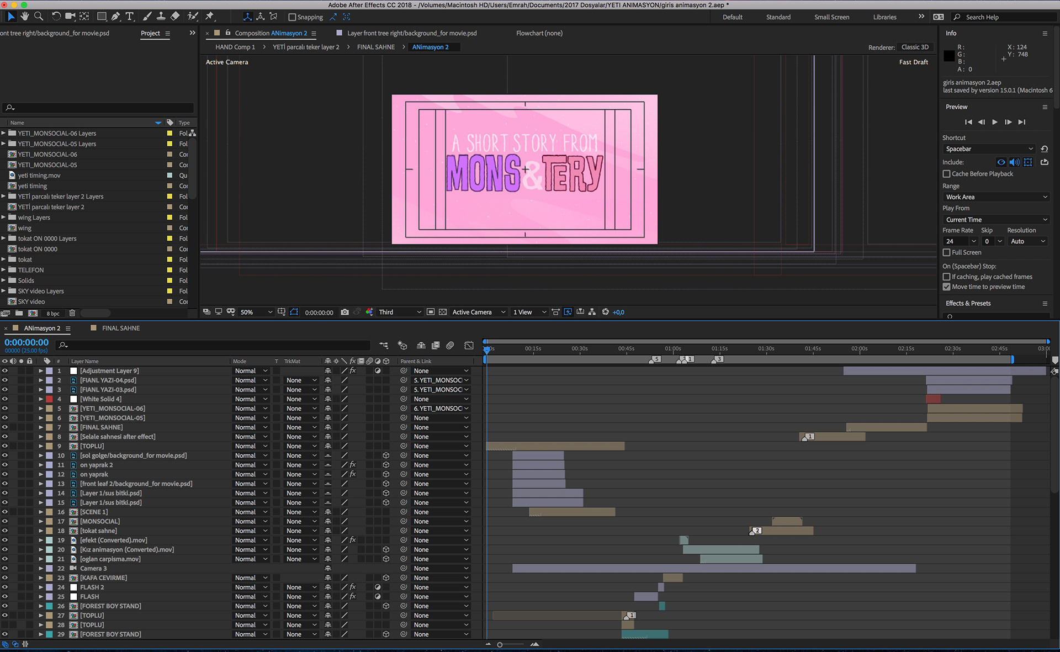Select the Clone Stamp tool
Viewport: 1060px width, 652px height.
(x=161, y=17)
